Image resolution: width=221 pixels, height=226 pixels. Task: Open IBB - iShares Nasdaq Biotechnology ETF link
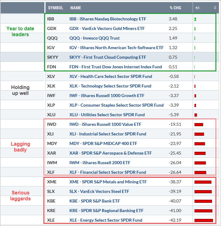108,19
